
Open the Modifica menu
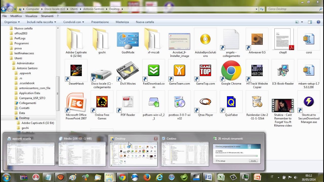tap(16, 16)
